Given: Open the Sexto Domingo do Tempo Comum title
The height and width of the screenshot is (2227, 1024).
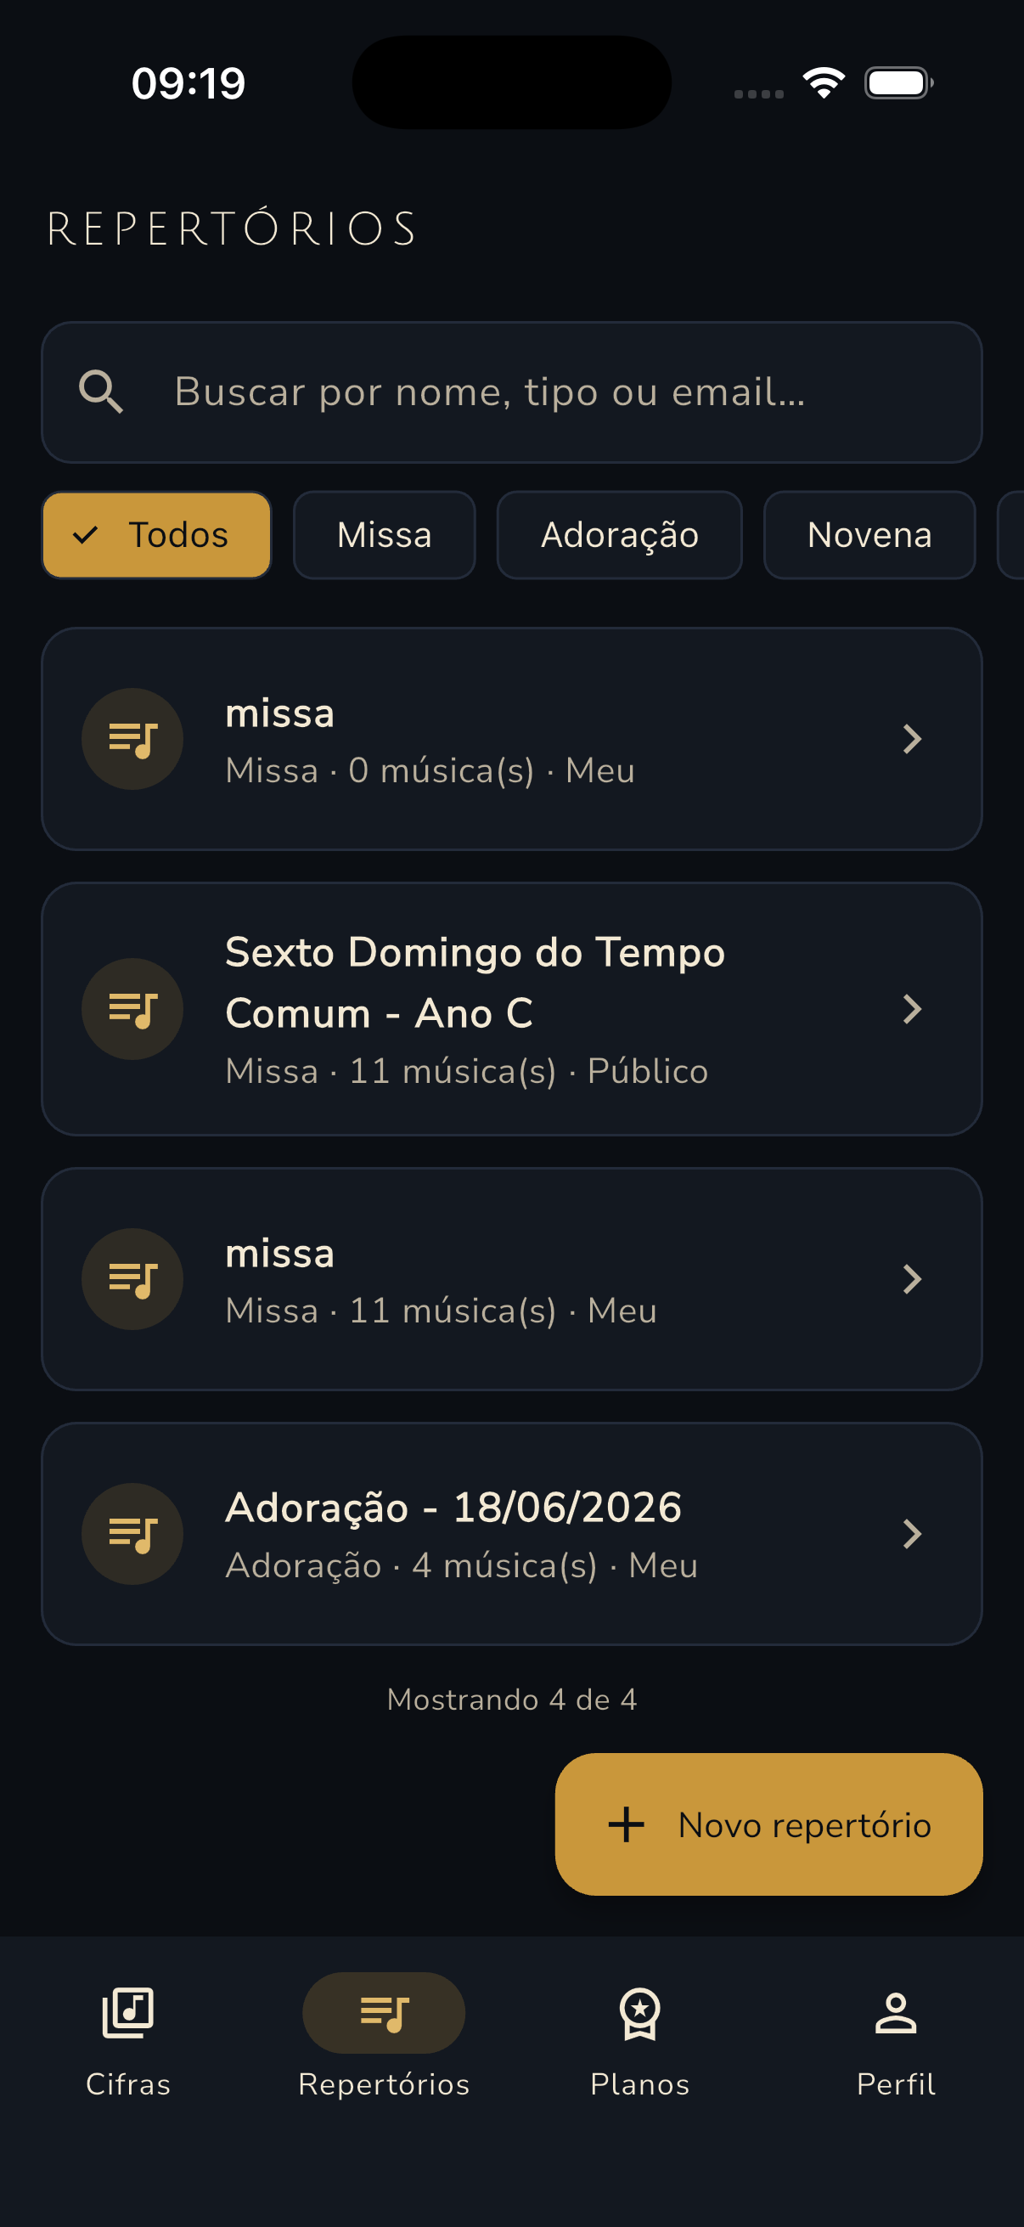Looking at the screenshot, I should click(475, 982).
